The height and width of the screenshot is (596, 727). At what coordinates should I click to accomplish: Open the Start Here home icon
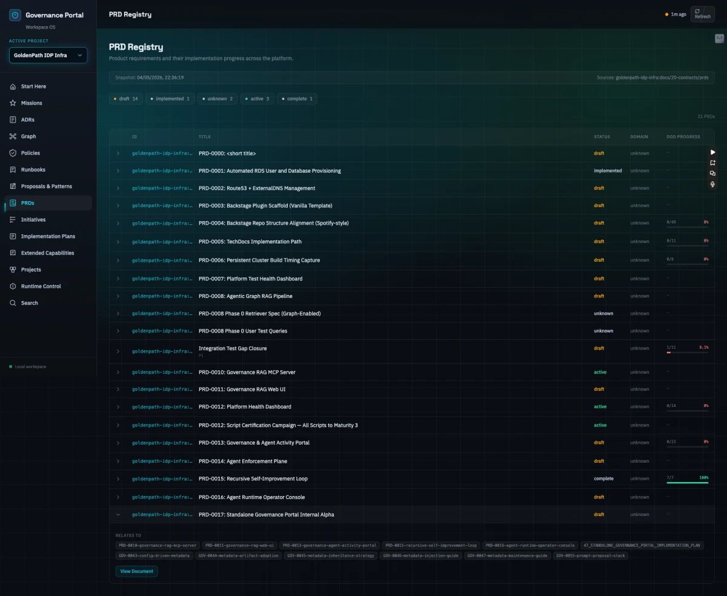[13, 87]
